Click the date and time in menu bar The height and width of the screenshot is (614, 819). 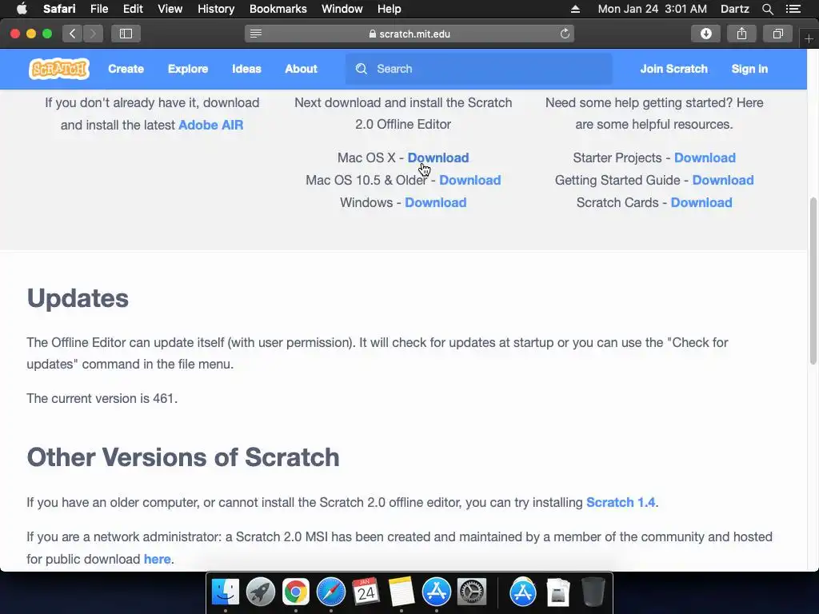point(652,9)
